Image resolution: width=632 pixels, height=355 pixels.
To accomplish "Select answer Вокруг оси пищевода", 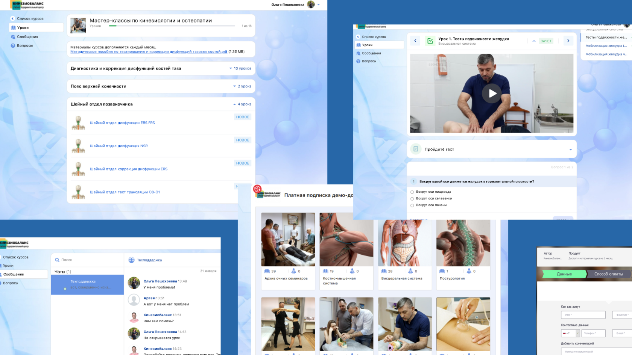I will (412, 192).
